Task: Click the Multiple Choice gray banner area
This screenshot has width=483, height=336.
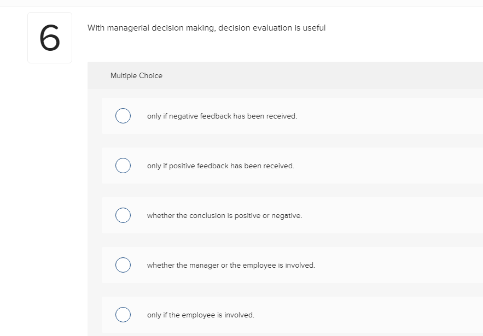Action: click(284, 75)
